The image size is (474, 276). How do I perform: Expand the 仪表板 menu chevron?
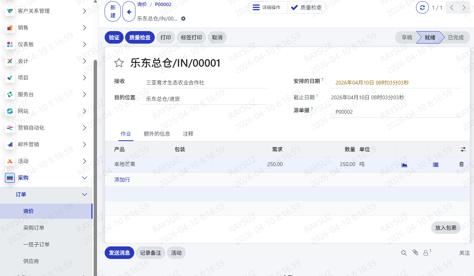84,44
